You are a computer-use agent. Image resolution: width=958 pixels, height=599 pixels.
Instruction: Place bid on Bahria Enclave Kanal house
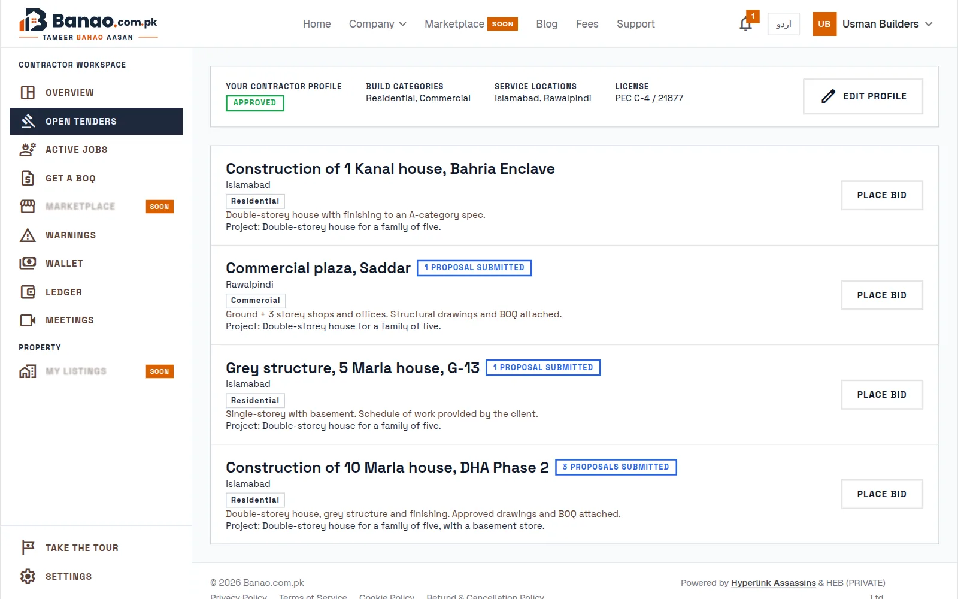[x=882, y=195]
